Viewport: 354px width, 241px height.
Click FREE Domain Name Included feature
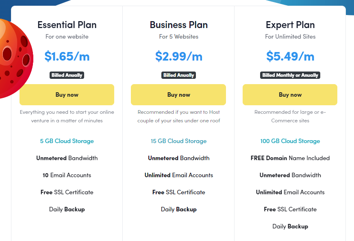click(290, 158)
